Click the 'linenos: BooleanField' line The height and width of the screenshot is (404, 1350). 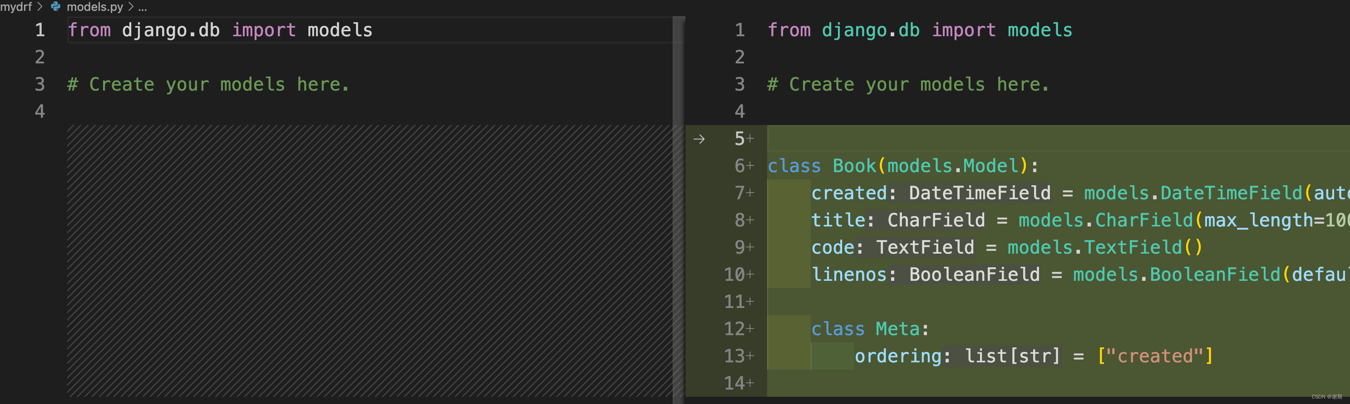click(x=1080, y=274)
